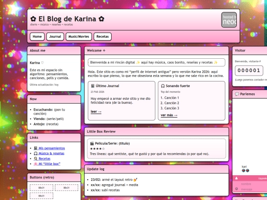Follow the 'Mis pensamientos' link
This screenshot has width=267, height=200.
coord(51,148)
